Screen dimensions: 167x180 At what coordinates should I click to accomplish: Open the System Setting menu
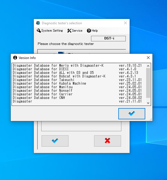coord(50,31)
